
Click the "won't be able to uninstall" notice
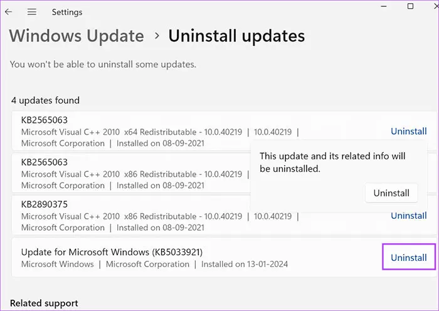pyautogui.click(x=103, y=64)
